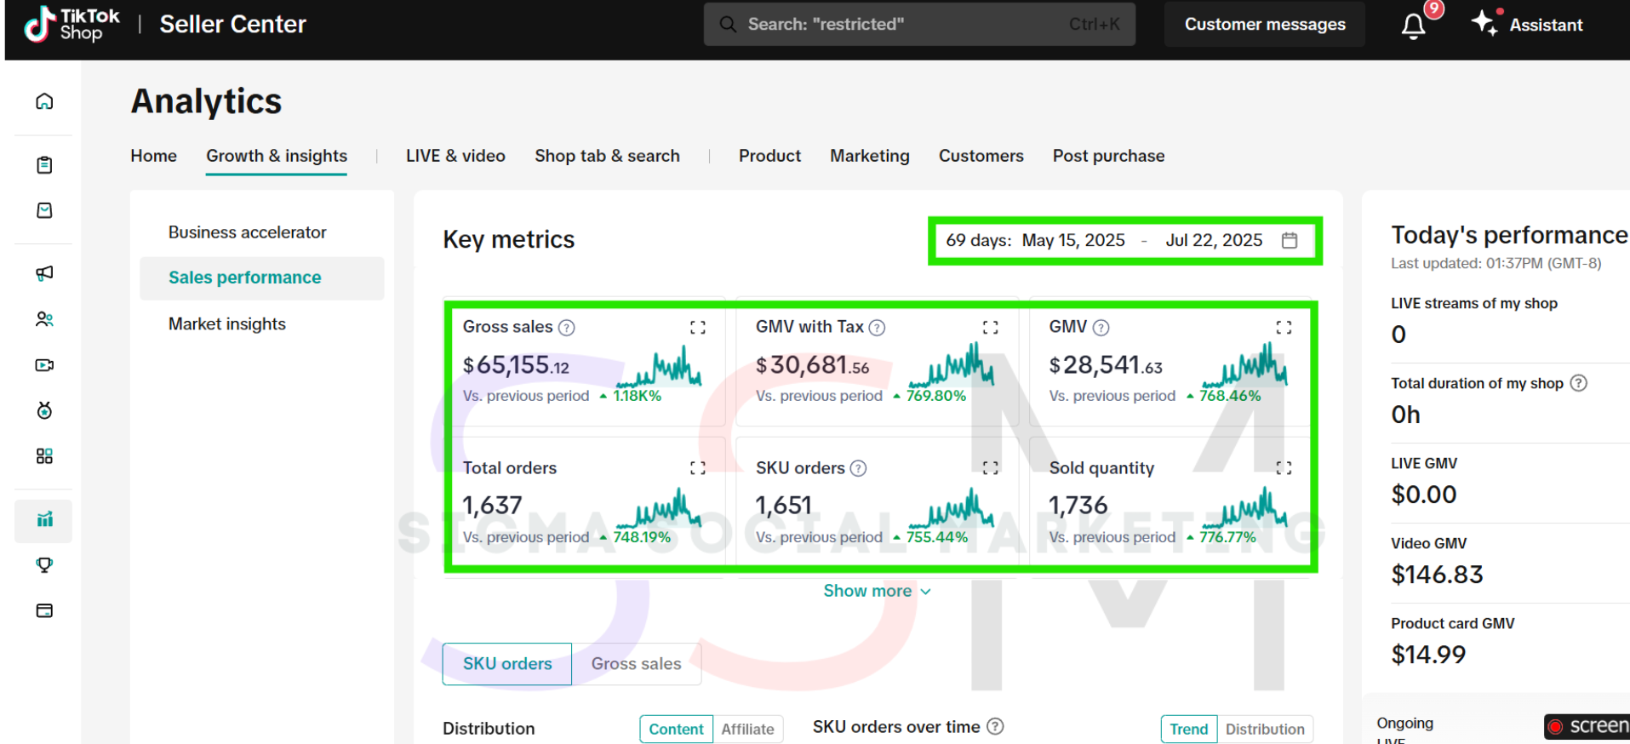
Task: Switch the chart to Gross sales
Action: pyautogui.click(x=636, y=664)
